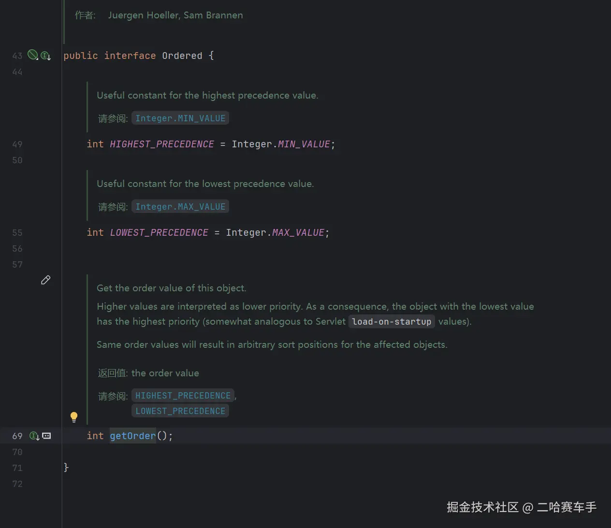Click the pencil edit-doc icon in gutter
The width and height of the screenshot is (611, 528).
point(45,280)
